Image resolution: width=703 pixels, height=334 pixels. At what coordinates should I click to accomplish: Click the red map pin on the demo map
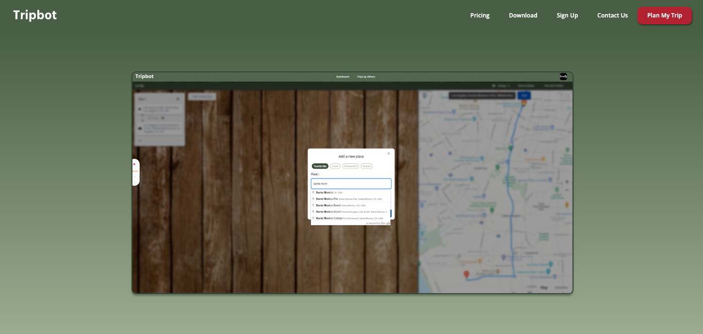coord(466,274)
